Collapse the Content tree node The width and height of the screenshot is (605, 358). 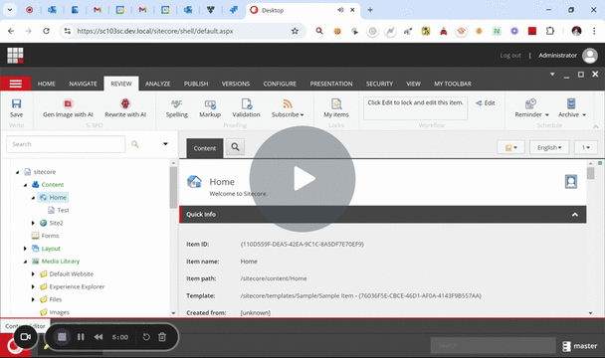pyautogui.click(x=25, y=185)
